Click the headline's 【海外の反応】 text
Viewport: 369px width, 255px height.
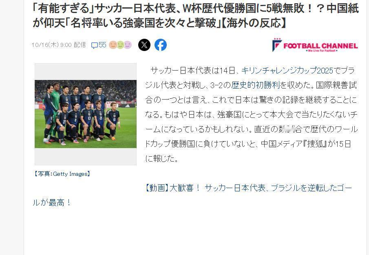[254, 23]
